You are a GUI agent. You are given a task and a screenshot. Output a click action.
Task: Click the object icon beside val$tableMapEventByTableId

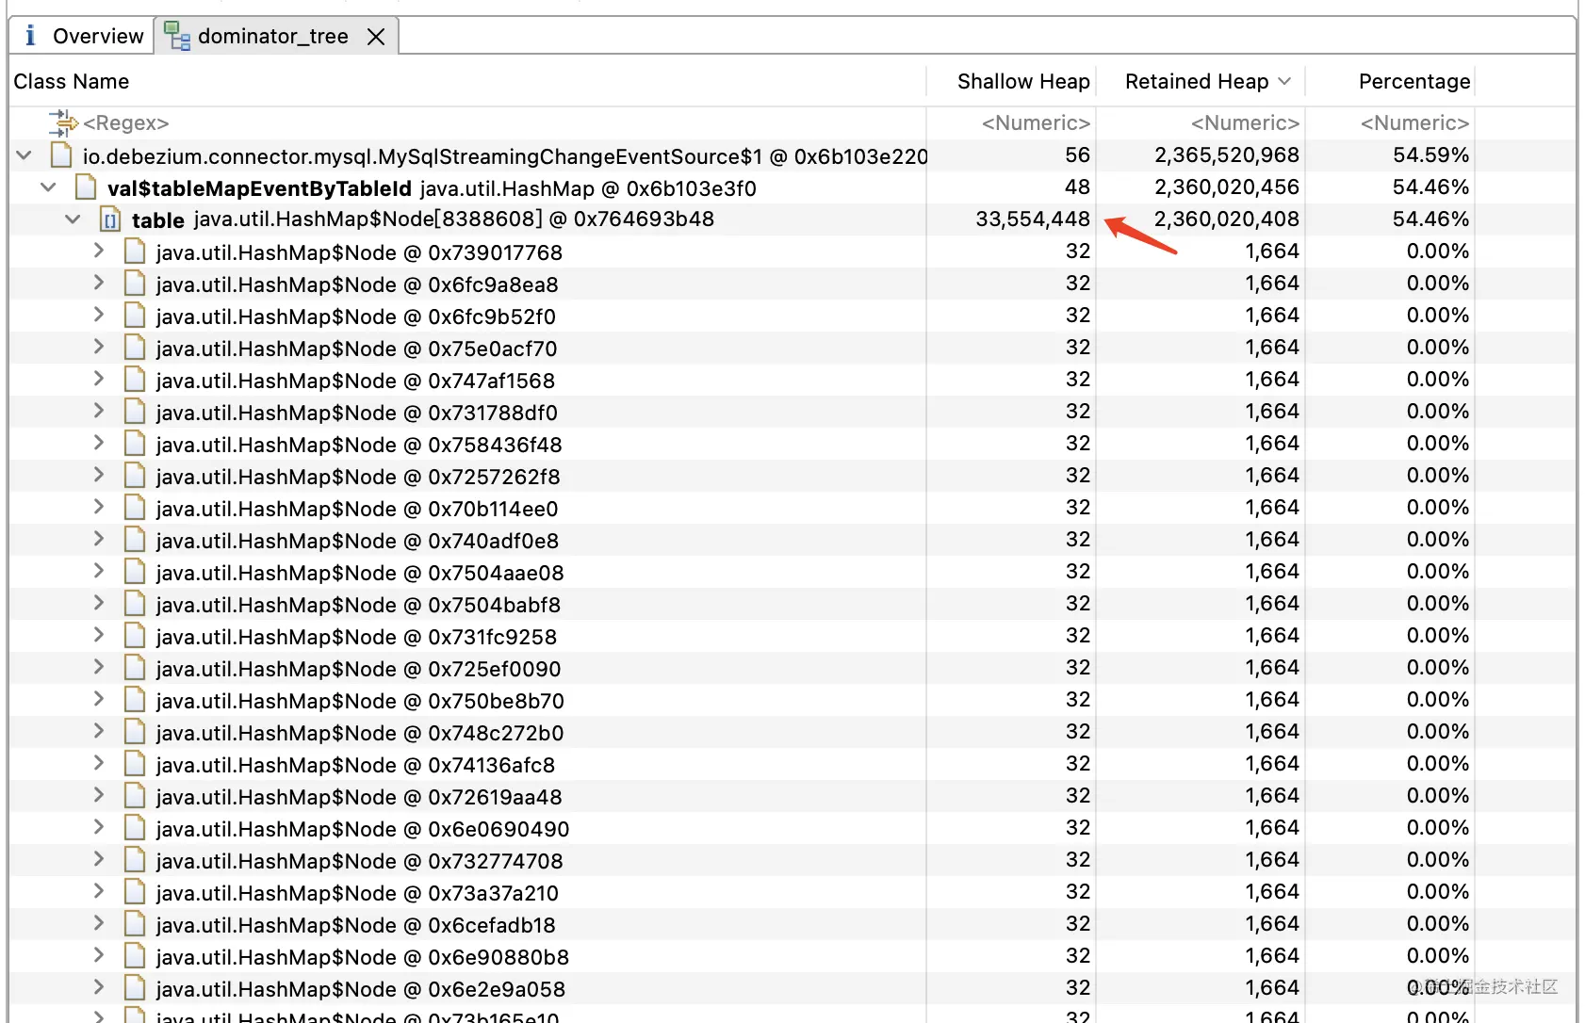(x=86, y=187)
